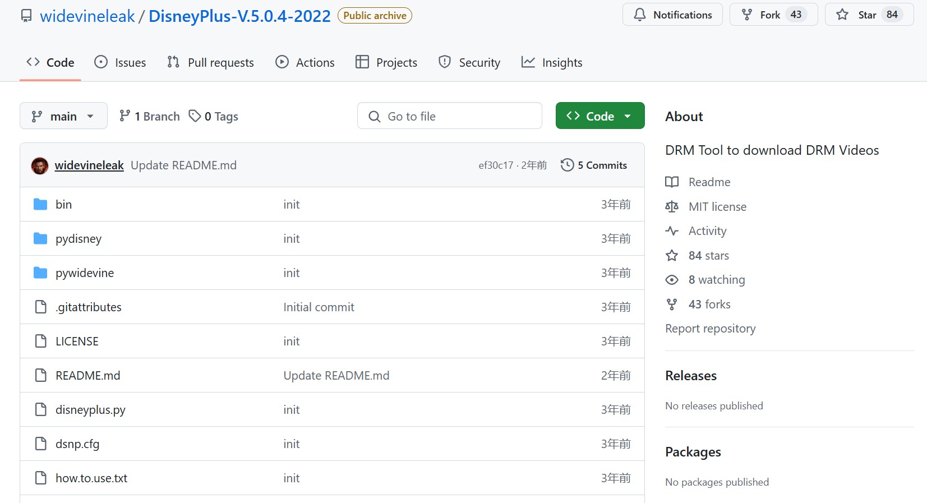The width and height of the screenshot is (927, 503).
Task: View the Security tab
Action: pos(469,62)
